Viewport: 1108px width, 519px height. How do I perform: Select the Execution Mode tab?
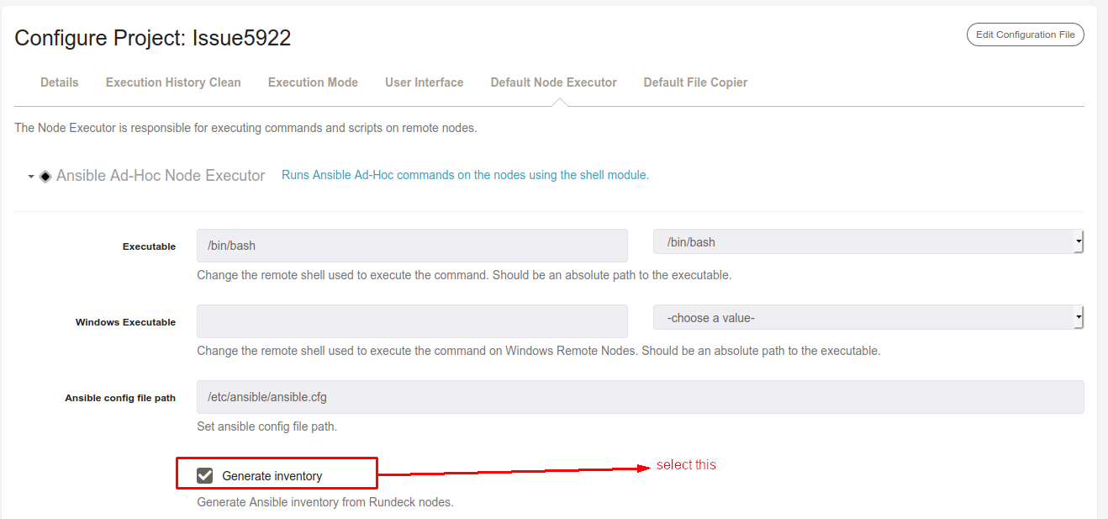tap(313, 82)
